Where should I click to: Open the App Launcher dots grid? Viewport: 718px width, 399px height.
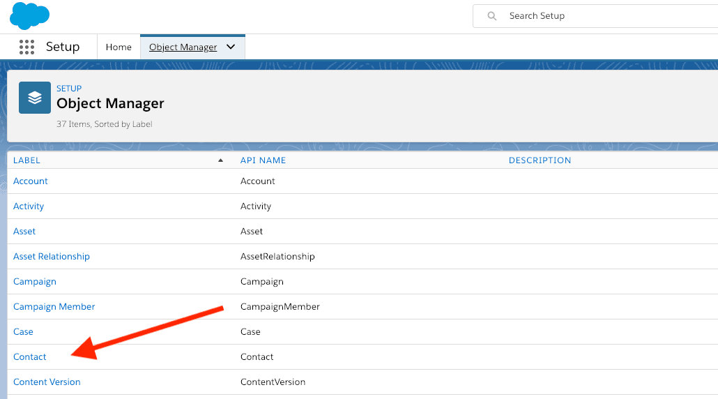(26, 47)
